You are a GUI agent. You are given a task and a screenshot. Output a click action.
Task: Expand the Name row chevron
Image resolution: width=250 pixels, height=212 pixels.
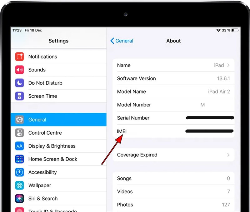pyautogui.click(x=228, y=65)
